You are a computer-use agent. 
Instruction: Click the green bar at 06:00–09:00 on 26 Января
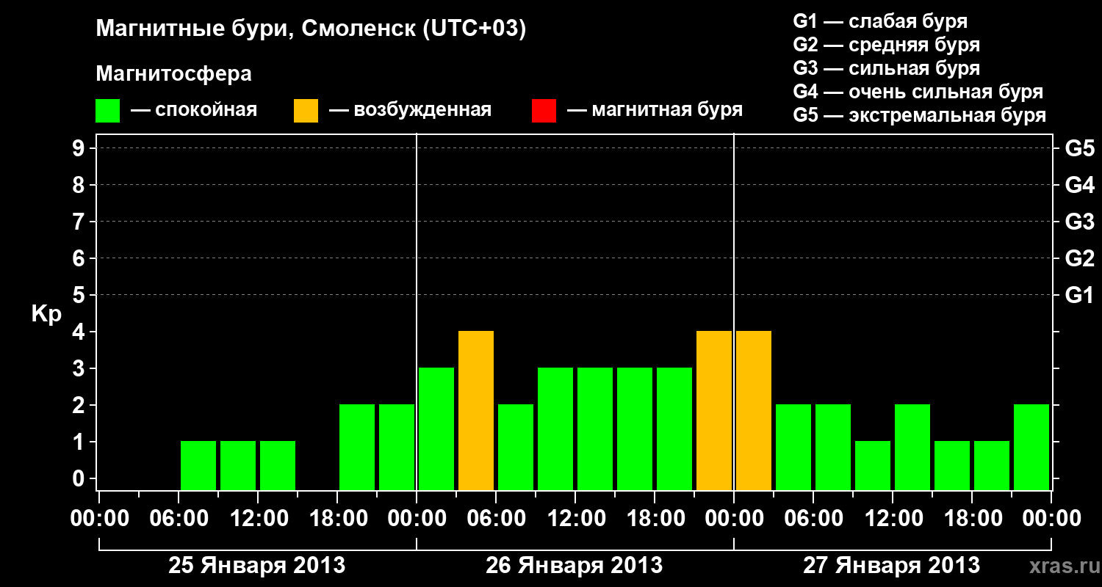click(516, 448)
